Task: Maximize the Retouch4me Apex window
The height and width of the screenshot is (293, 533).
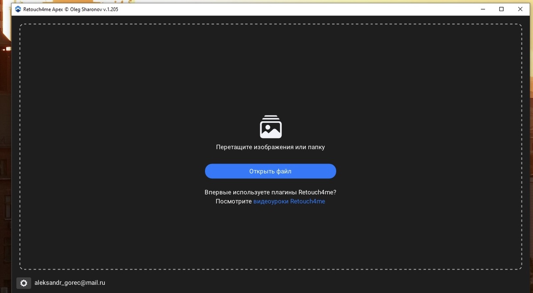Action: click(501, 9)
